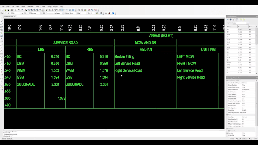Click the Zoom in magnifier icon
The image size is (258, 145).
pyautogui.click(x=31, y=10)
